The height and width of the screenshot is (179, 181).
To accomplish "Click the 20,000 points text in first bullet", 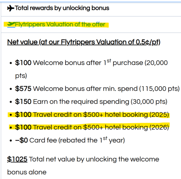I will (x=156, y=63).
